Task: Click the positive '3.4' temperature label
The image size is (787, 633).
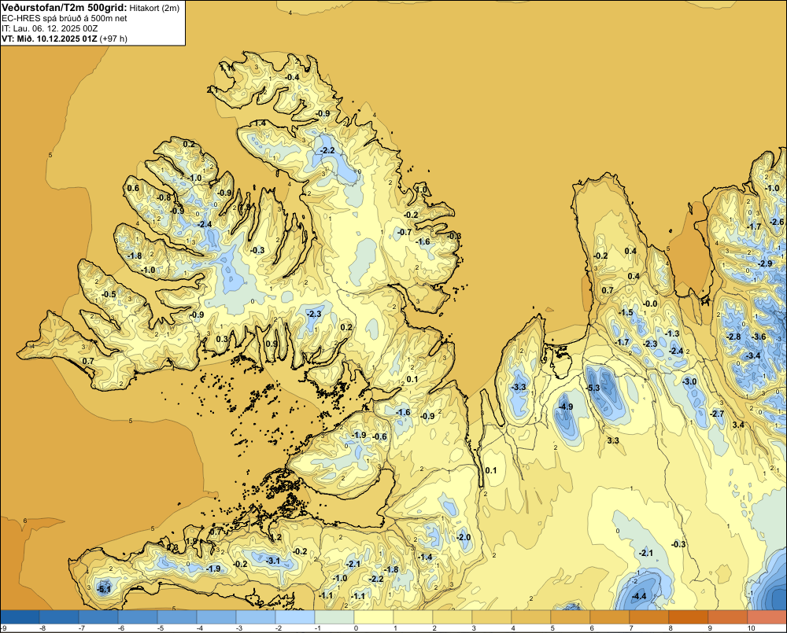Action: (738, 425)
